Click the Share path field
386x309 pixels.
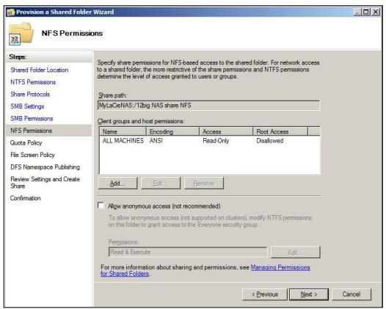(x=208, y=106)
